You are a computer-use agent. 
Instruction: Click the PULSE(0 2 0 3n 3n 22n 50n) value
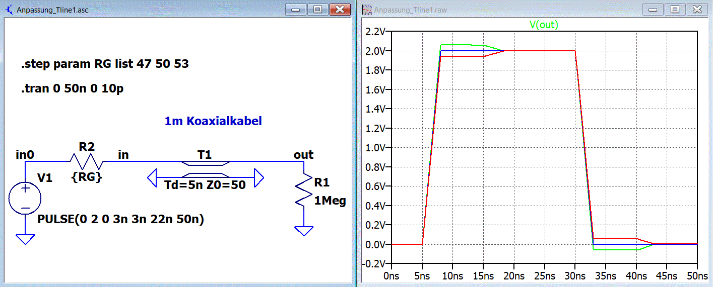pyautogui.click(x=121, y=220)
